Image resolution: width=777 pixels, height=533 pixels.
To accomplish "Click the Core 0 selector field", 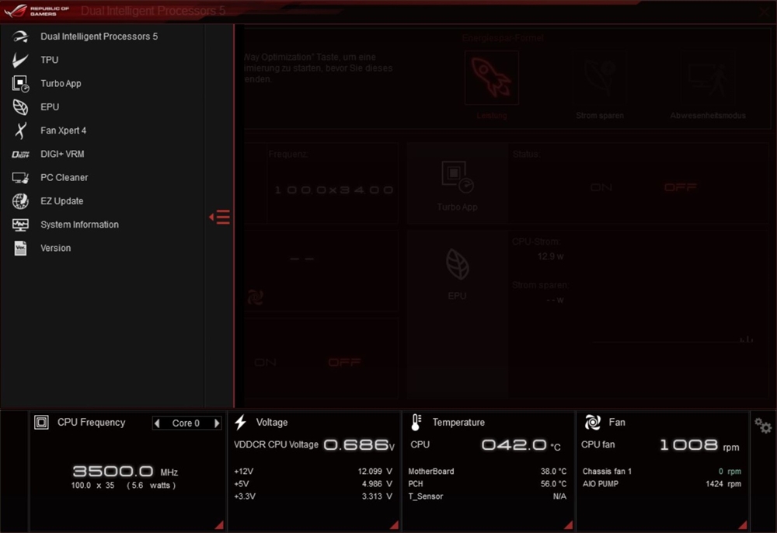I will point(186,423).
